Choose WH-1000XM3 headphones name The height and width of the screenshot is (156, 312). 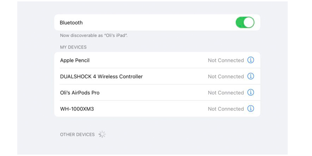(77, 109)
